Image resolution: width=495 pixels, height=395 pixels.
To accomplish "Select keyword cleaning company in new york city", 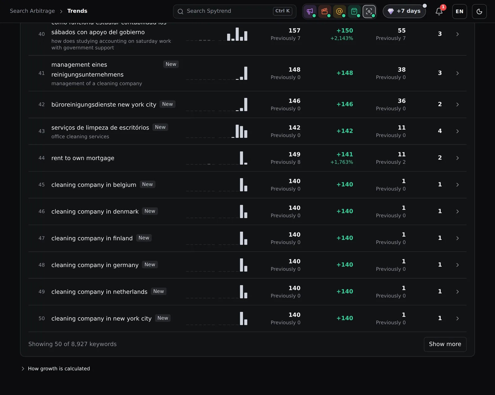I will [x=101, y=319].
